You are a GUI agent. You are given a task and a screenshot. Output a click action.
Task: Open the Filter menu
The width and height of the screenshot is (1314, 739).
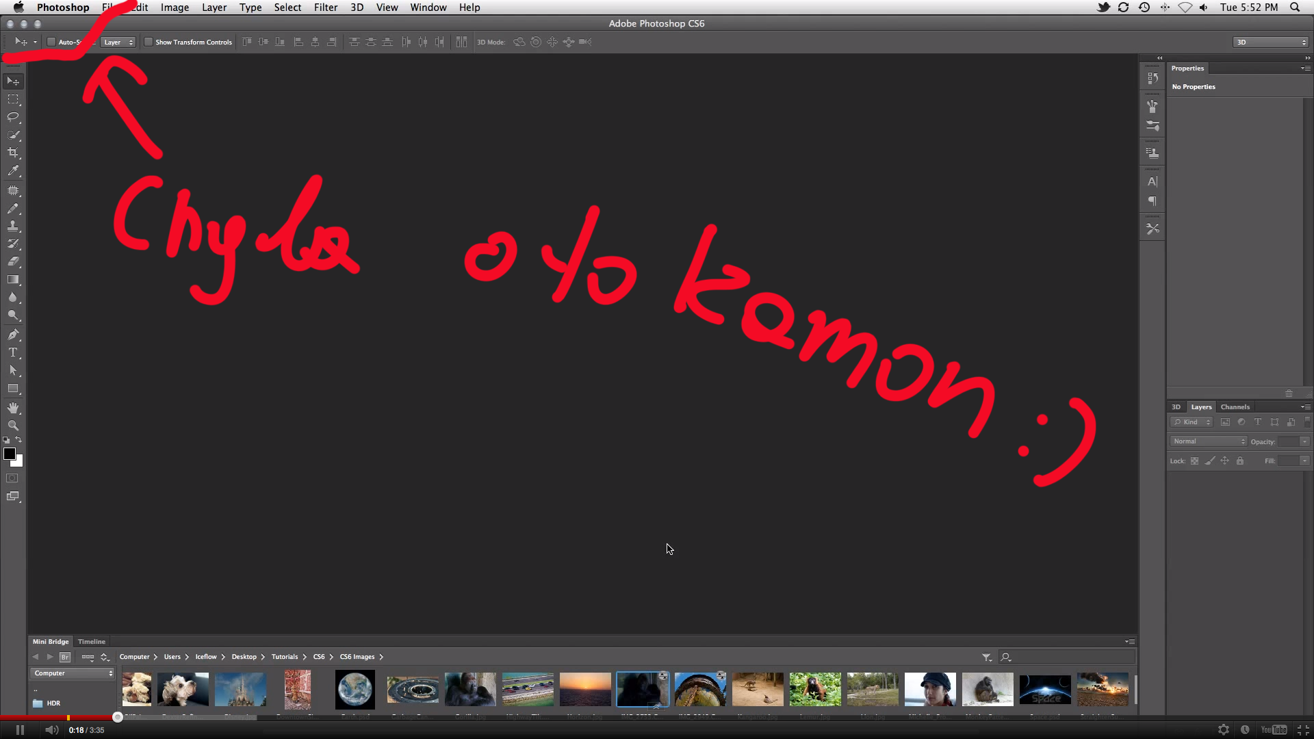(325, 8)
